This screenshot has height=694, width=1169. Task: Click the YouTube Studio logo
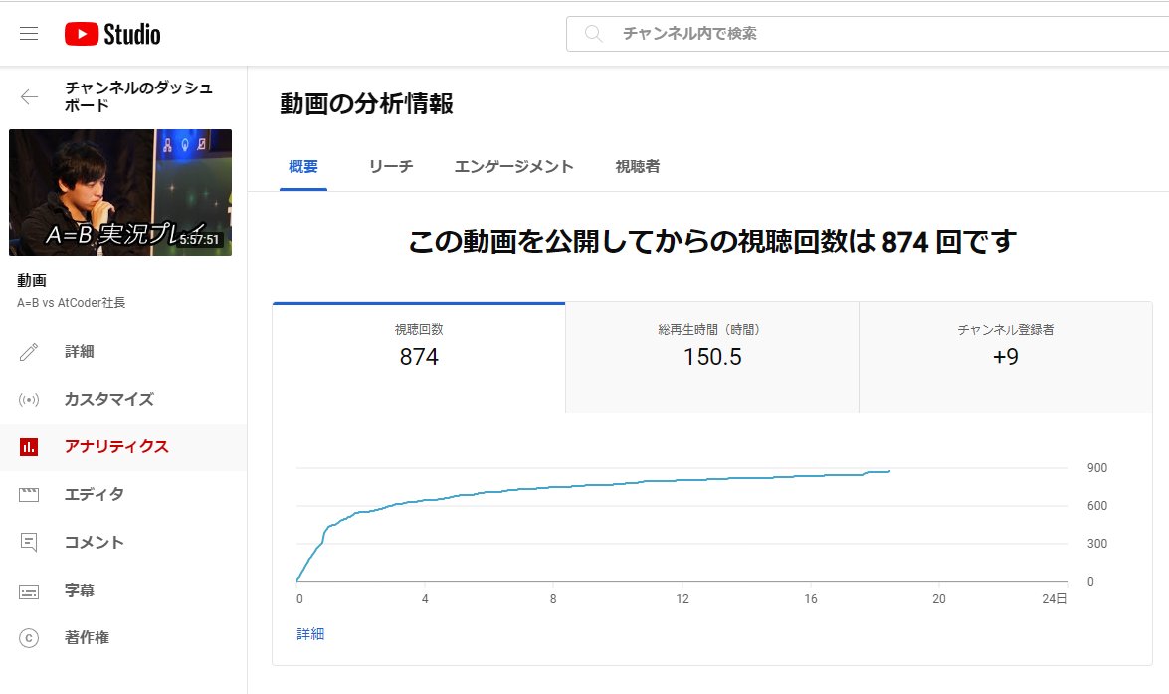click(112, 32)
